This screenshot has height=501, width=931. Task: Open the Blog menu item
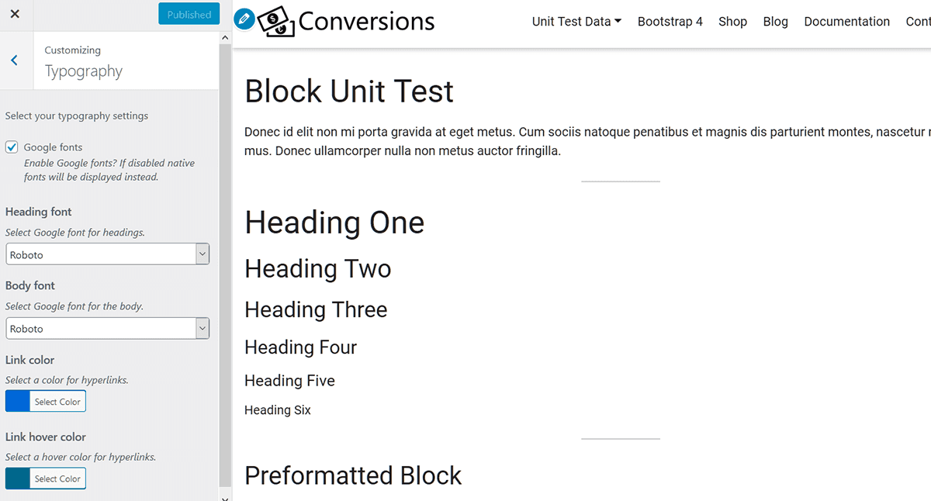(776, 22)
